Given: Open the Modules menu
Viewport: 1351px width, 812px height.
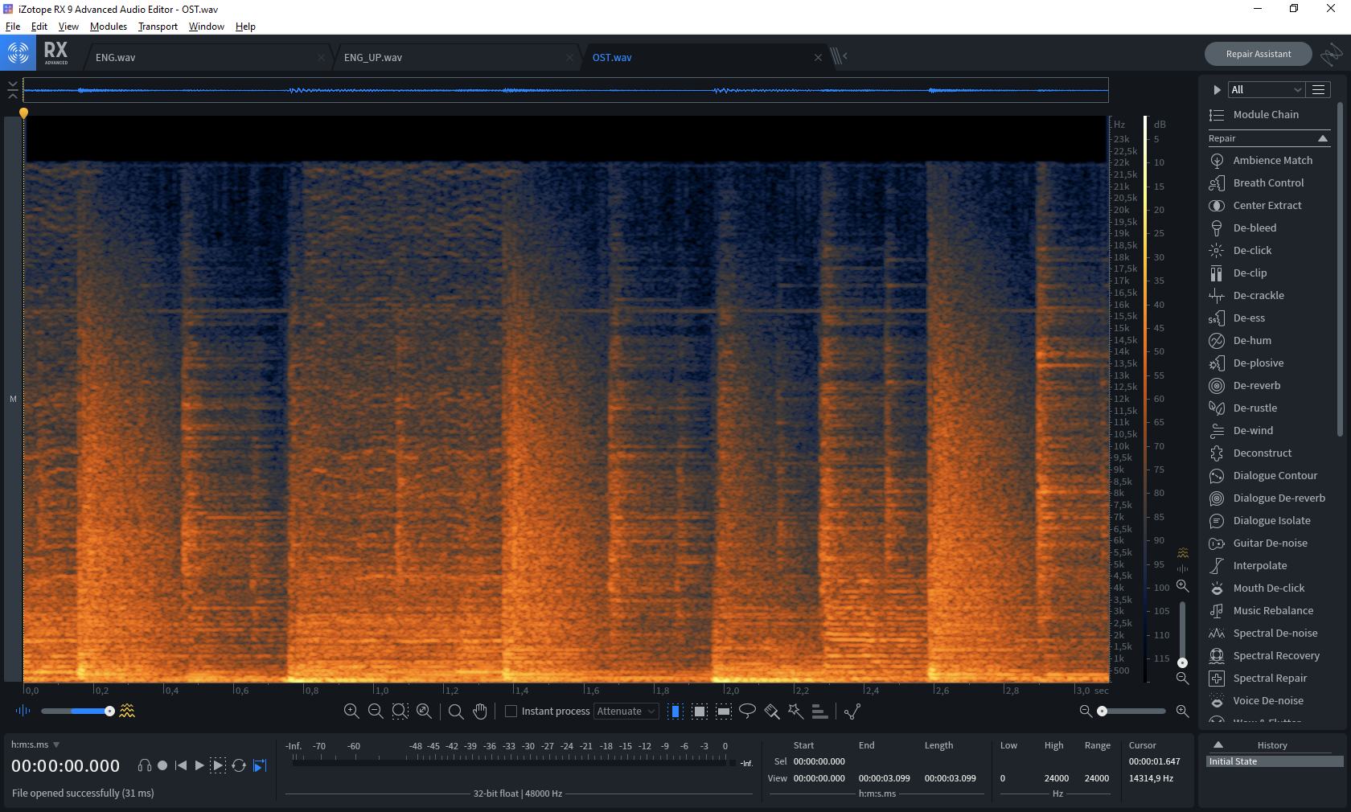Looking at the screenshot, I should [x=109, y=27].
